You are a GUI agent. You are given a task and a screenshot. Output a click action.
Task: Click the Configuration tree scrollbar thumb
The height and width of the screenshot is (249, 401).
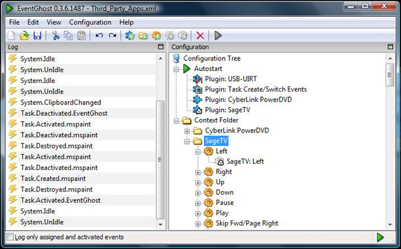(x=390, y=75)
